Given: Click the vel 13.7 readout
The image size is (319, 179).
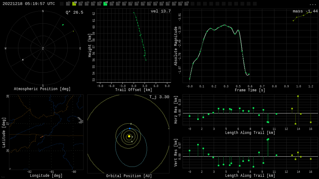Looking at the screenshot, I should tap(161, 11).
